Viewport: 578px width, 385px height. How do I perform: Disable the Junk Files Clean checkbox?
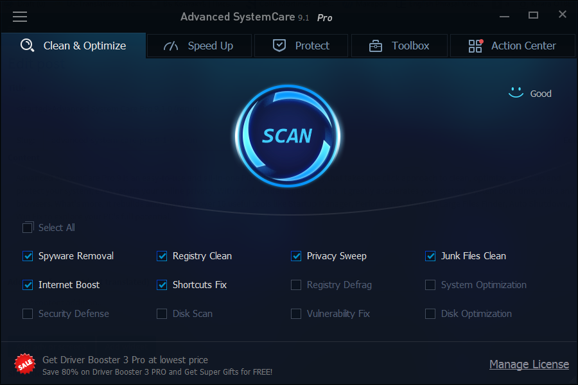point(430,256)
